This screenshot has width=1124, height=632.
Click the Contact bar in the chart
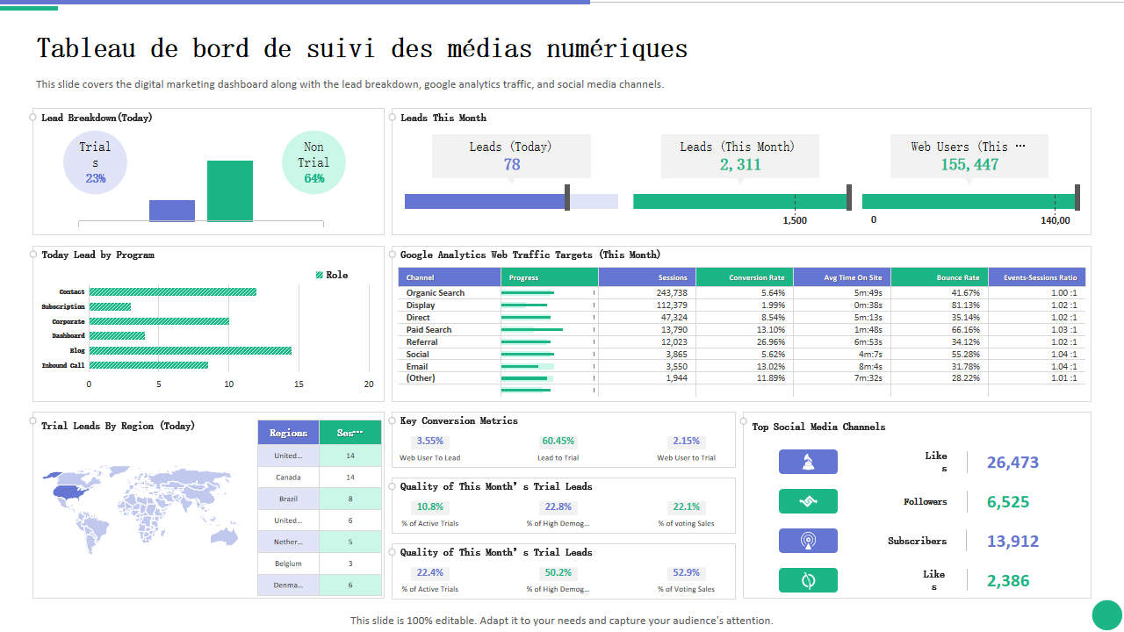click(172, 291)
